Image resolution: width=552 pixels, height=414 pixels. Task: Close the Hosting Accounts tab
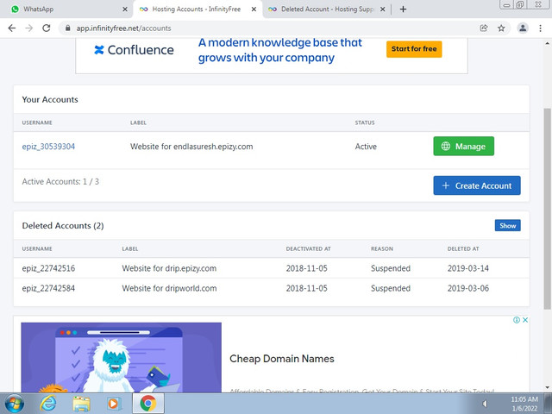(254, 9)
